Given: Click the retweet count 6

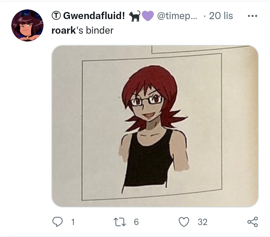Looking at the screenshot, I should pyautogui.click(x=136, y=222).
